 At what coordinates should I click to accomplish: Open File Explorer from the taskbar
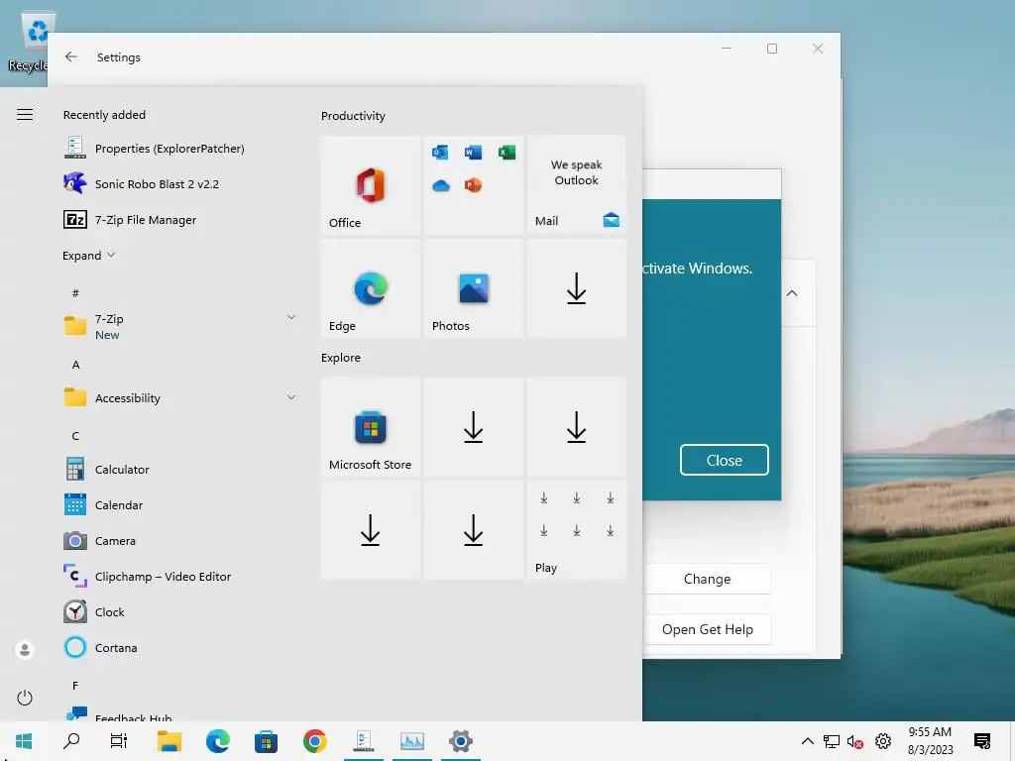[x=169, y=741]
